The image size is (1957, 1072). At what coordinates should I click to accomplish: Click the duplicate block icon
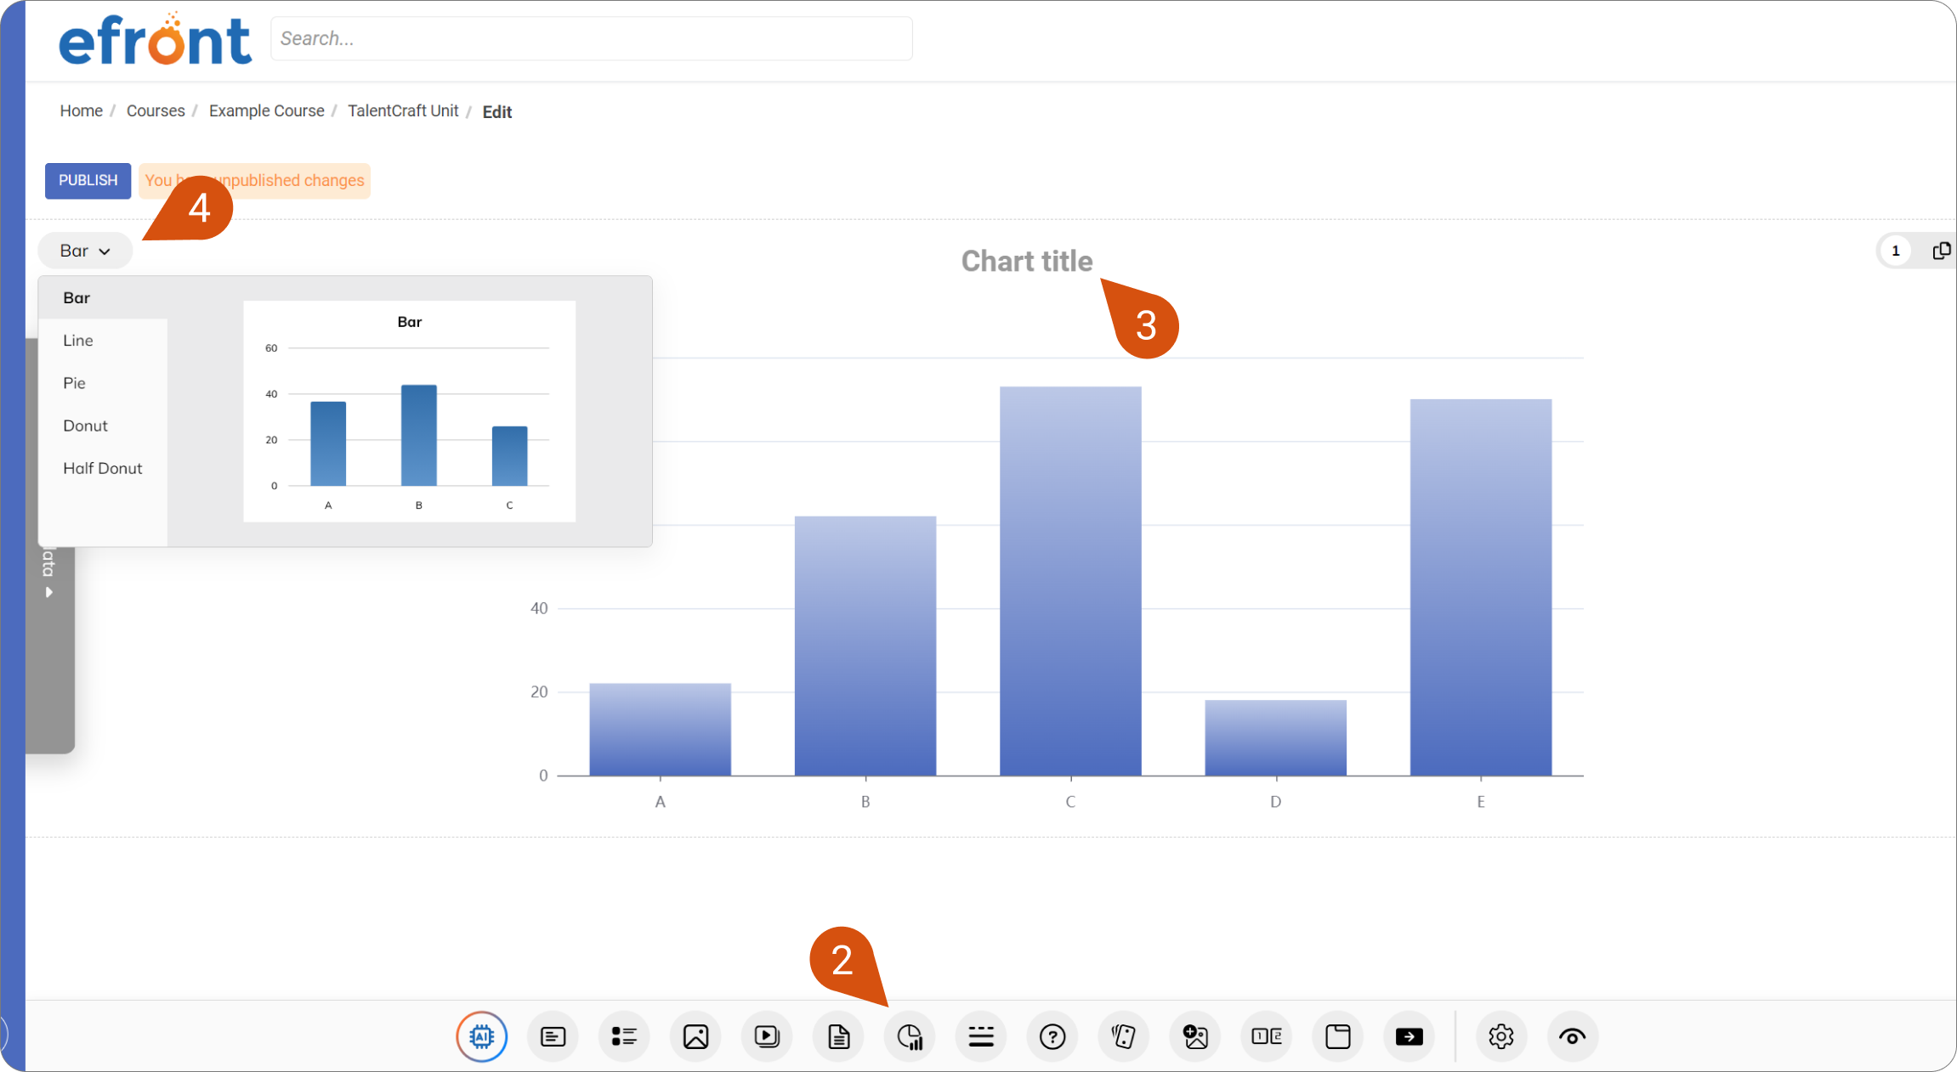click(x=1941, y=251)
